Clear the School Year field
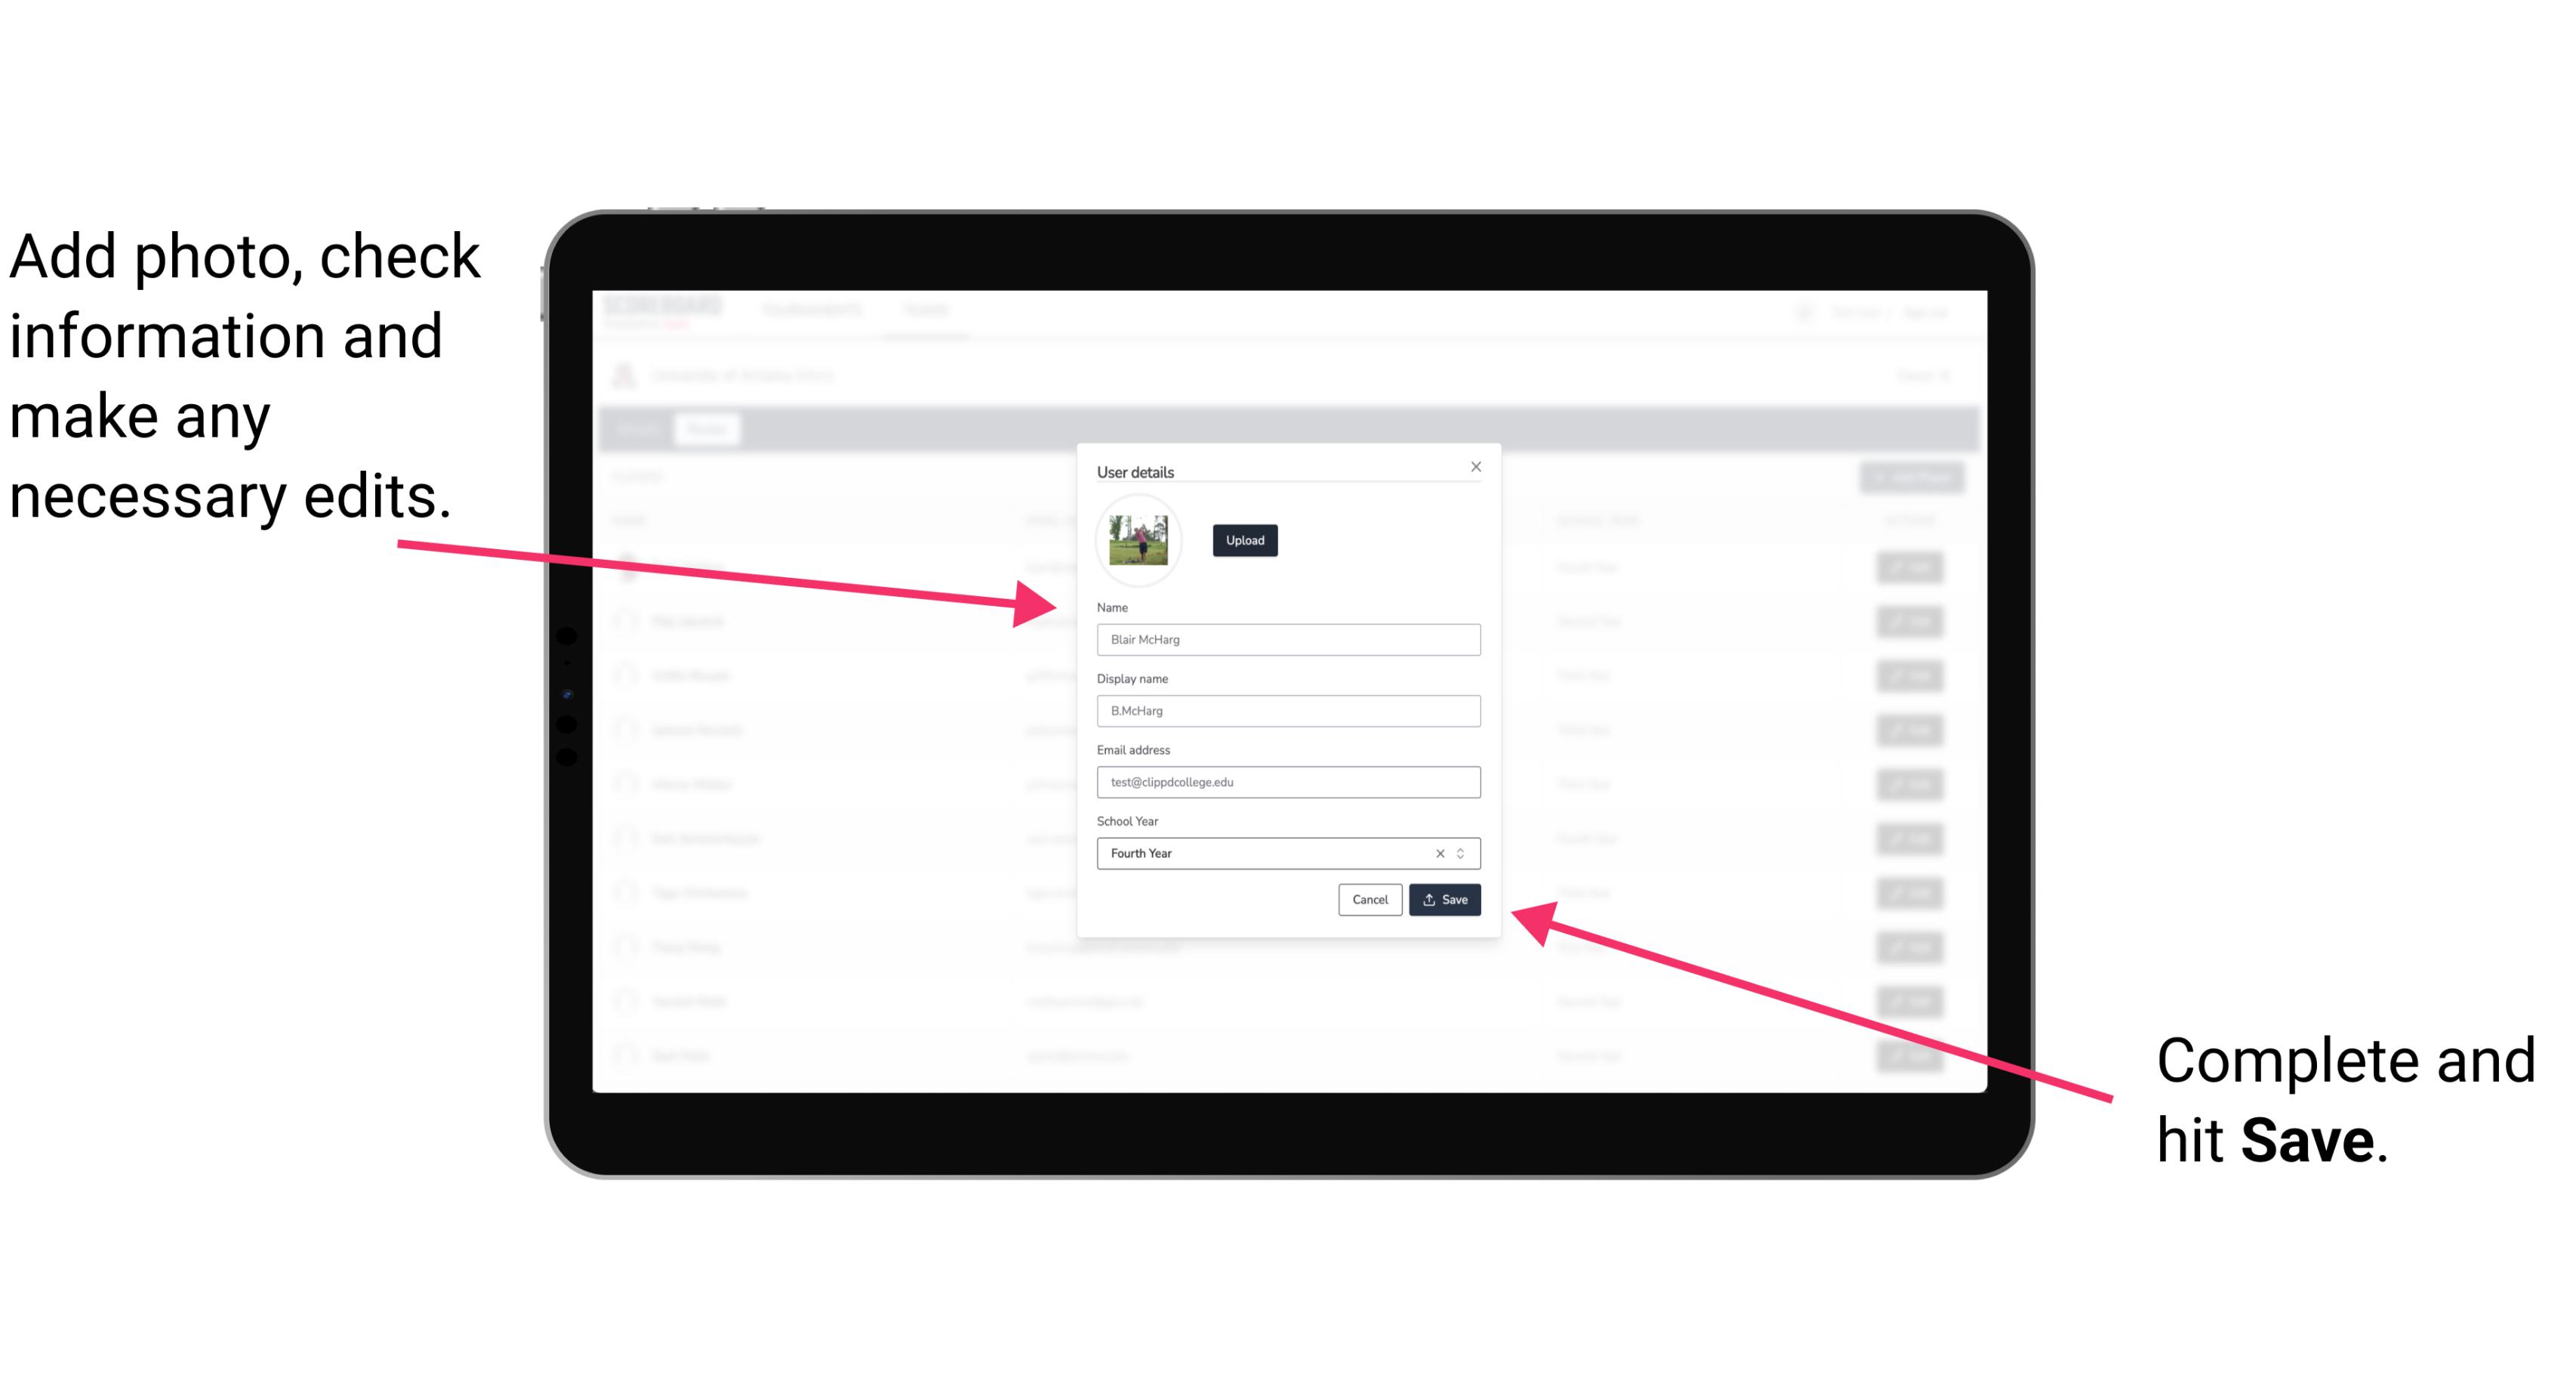The height and width of the screenshot is (1387, 2576). 1436,852
